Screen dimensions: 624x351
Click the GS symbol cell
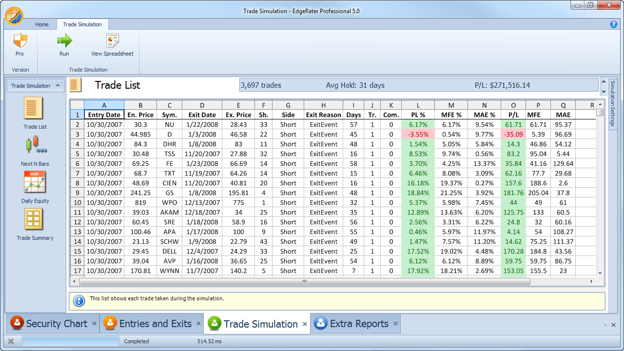[170, 193]
